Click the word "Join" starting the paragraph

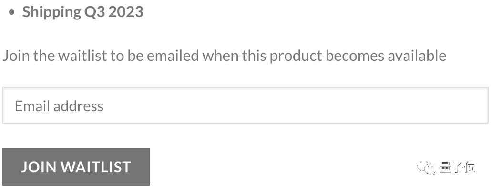tap(17, 56)
